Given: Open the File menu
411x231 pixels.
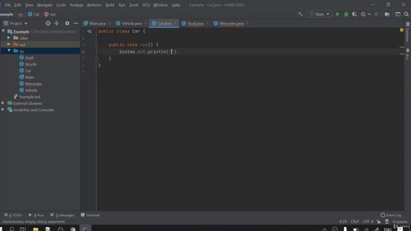Looking at the screenshot, I should [8, 5].
